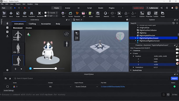Open the 33.fbx file path link
The width and height of the screenshot is (179, 101).
113,86
